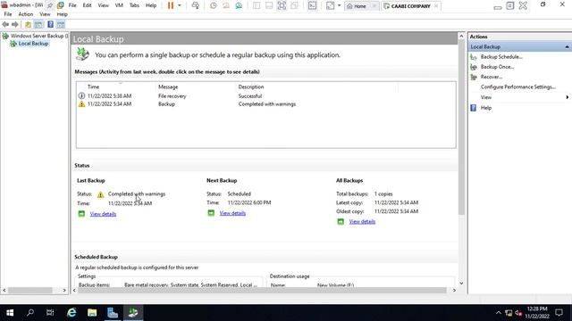Click the taskbar clock showing 12:28 PM

coord(537,313)
